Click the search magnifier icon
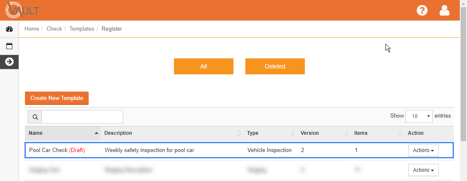 [x=35, y=117]
